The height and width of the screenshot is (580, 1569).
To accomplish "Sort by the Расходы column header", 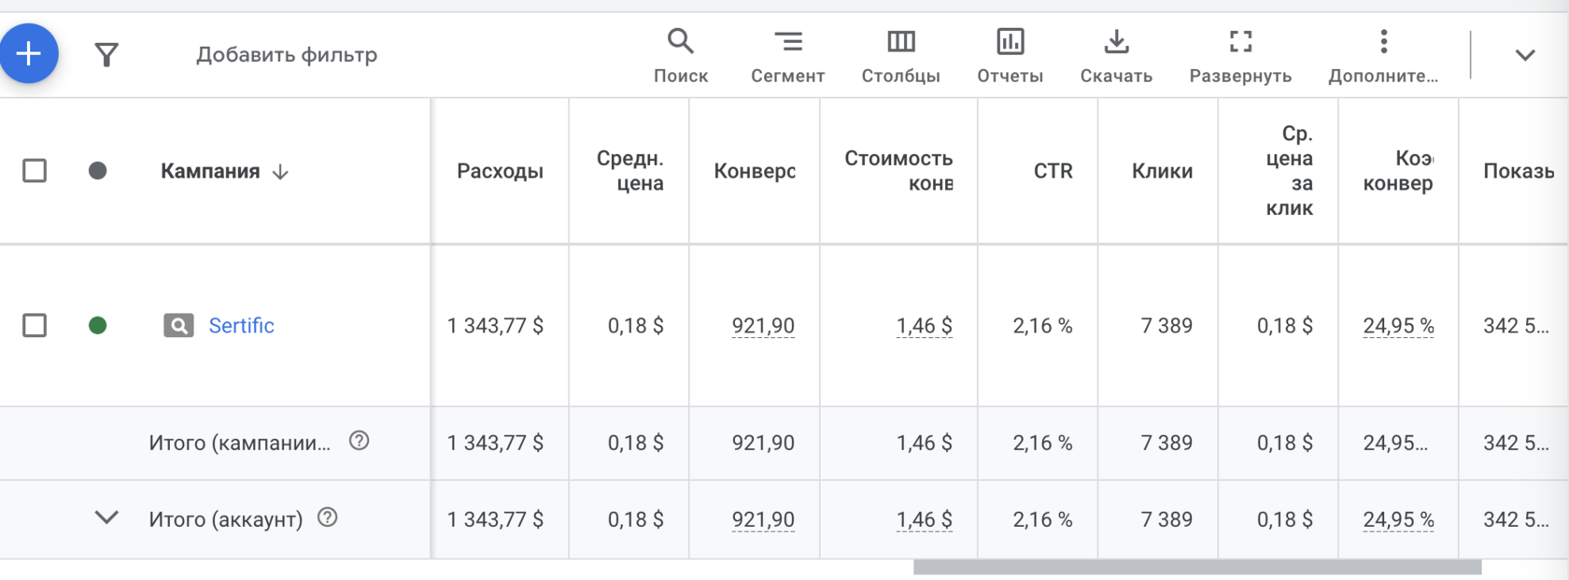I will (500, 171).
